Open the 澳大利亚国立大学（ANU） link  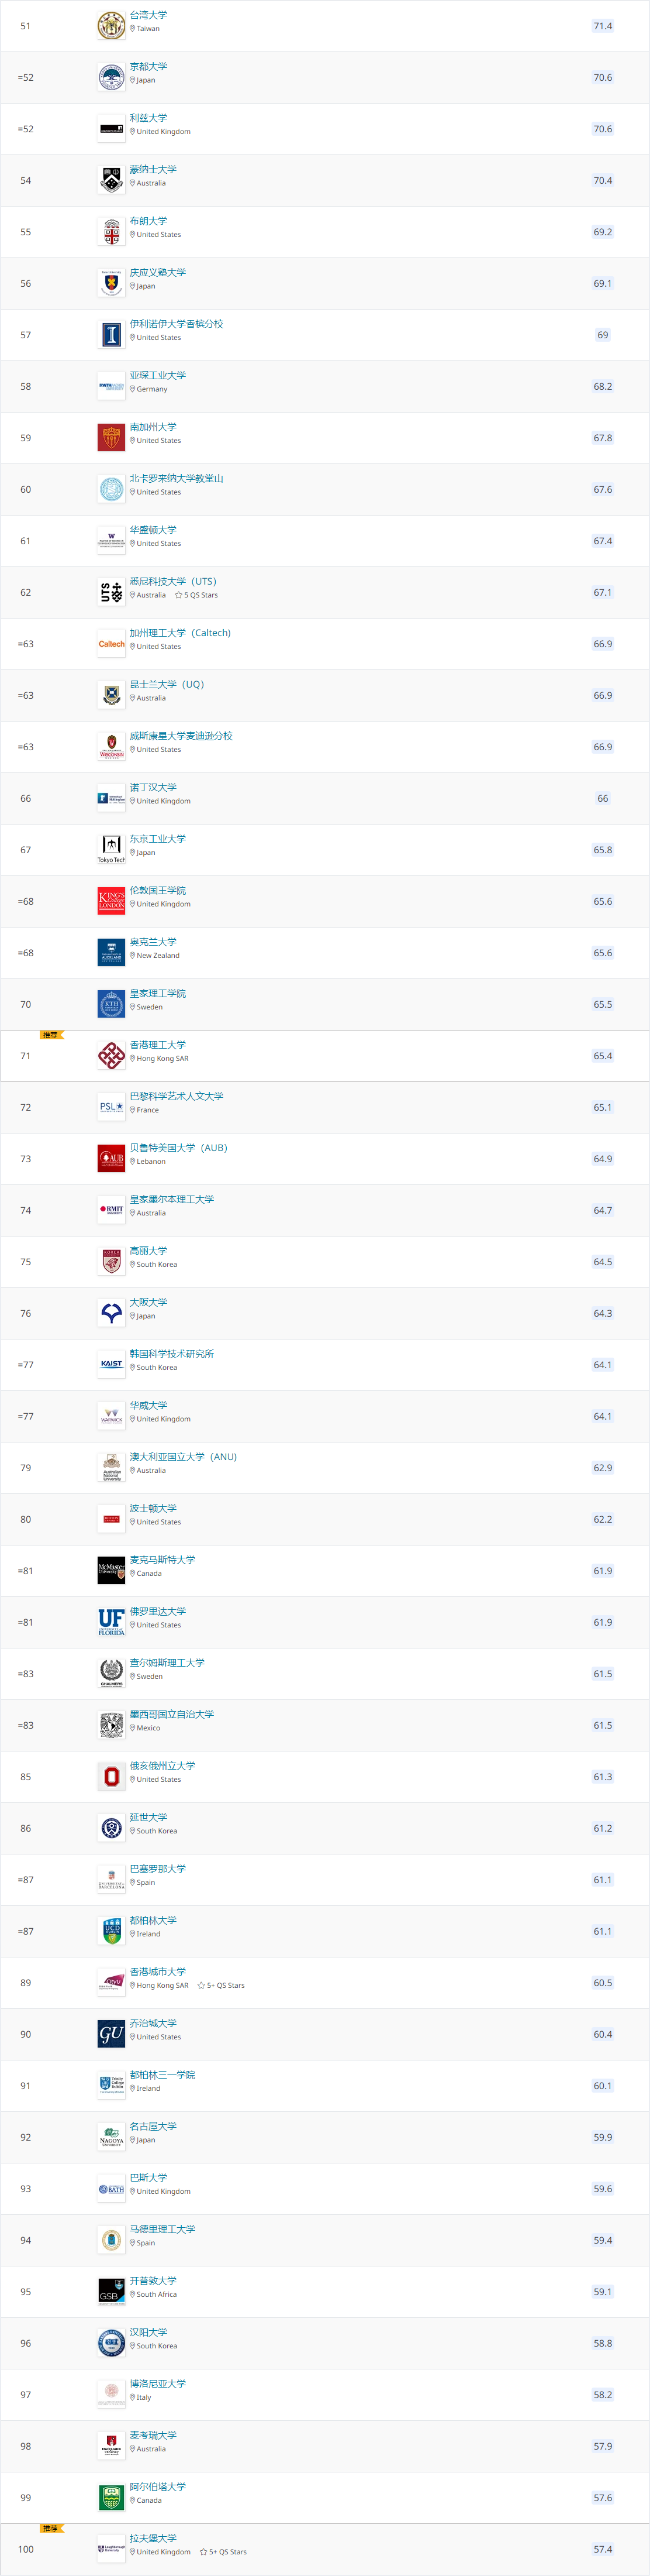point(183,1457)
